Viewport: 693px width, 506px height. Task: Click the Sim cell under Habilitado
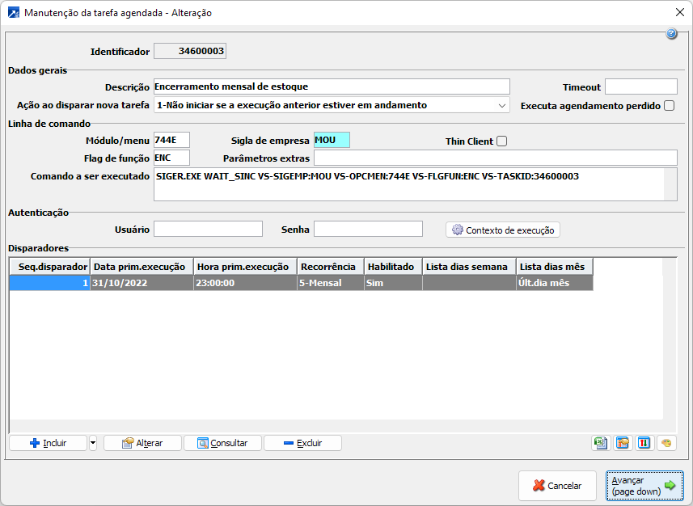click(393, 283)
